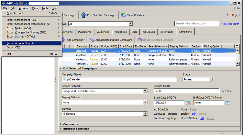Click the Revert Selected Changes arrow icon

coord(139,40)
